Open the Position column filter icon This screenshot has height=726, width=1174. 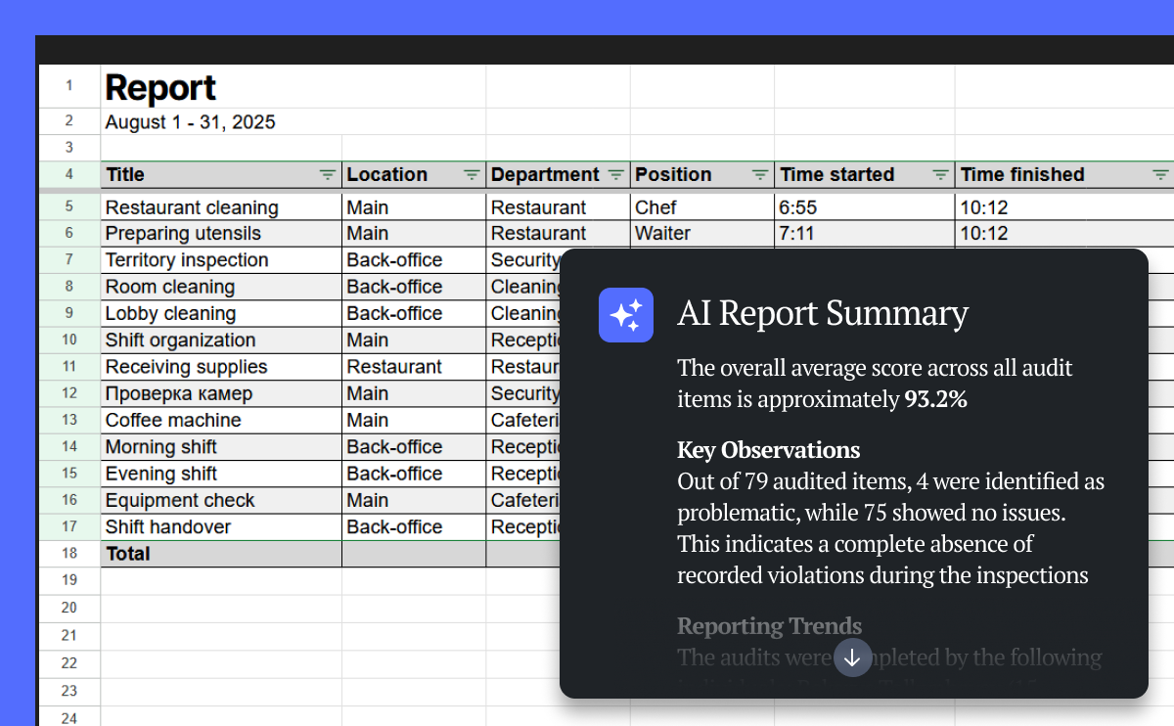[x=759, y=175]
